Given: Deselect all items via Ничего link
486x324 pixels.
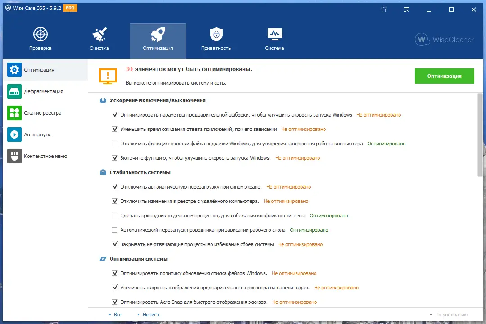Looking at the screenshot, I should [x=151, y=315].
